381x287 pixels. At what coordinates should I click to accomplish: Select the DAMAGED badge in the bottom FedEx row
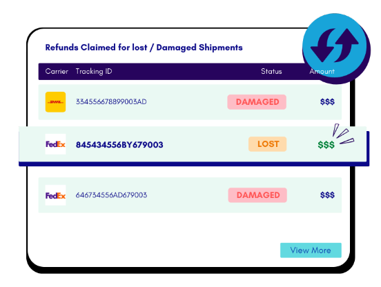click(x=257, y=195)
